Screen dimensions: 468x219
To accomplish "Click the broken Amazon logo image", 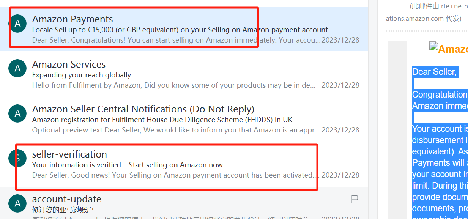I will tap(434, 47).
